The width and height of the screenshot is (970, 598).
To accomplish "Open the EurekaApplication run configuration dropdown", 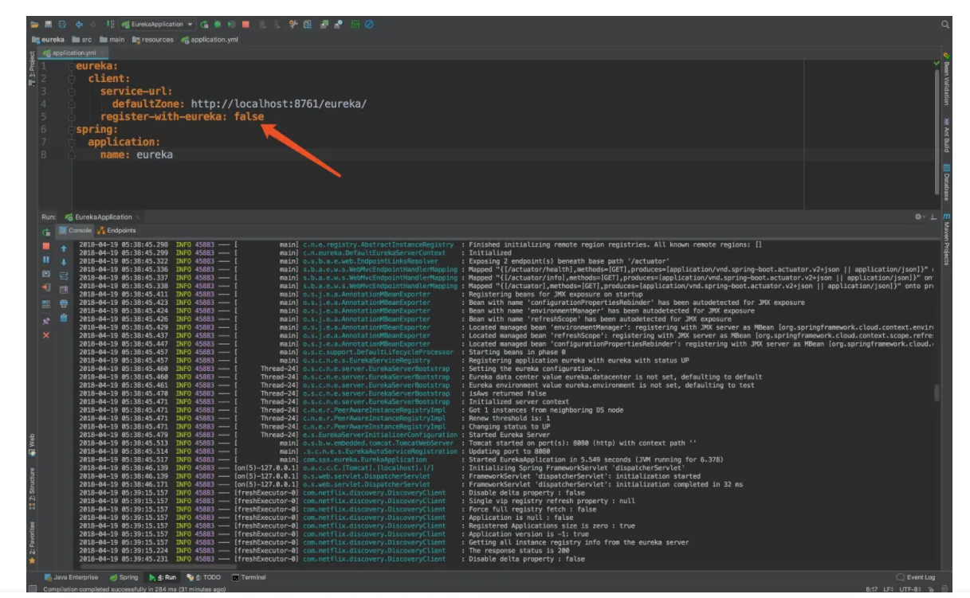I will pyautogui.click(x=155, y=25).
